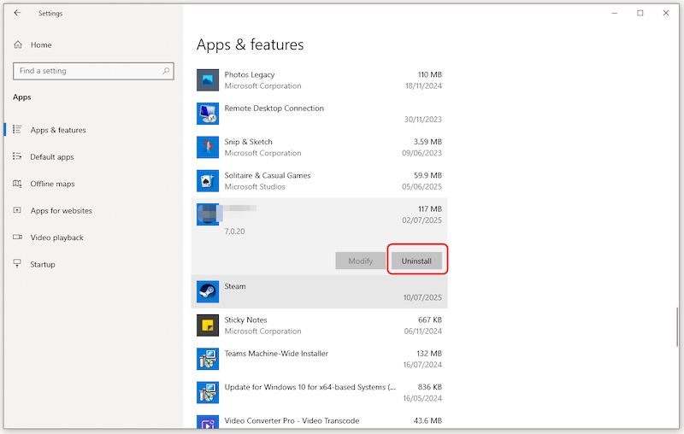Viewport: 684px width, 434px height.
Task: Open the Startup settings page
Action: point(43,265)
